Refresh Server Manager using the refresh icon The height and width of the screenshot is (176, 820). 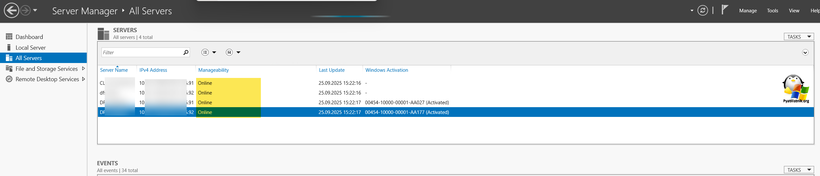[703, 10]
